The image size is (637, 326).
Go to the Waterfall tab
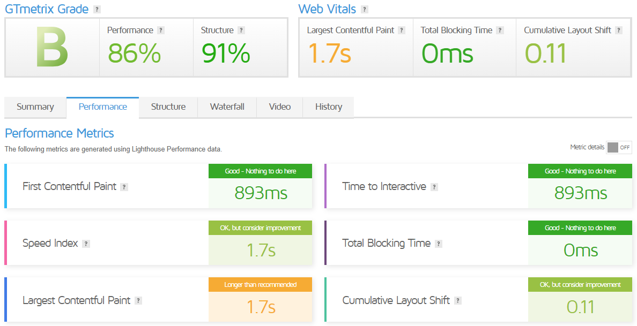pyautogui.click(x=227, y=107)
